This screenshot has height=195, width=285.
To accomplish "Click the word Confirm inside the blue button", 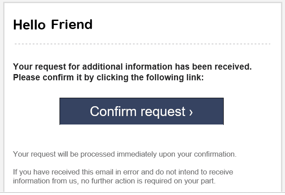I will pyautogui.click(x=112, y=111).
